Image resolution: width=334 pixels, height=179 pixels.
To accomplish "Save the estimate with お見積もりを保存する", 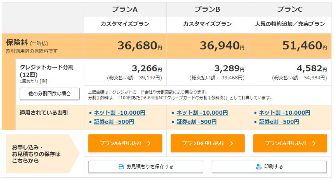I will [145, 166].
